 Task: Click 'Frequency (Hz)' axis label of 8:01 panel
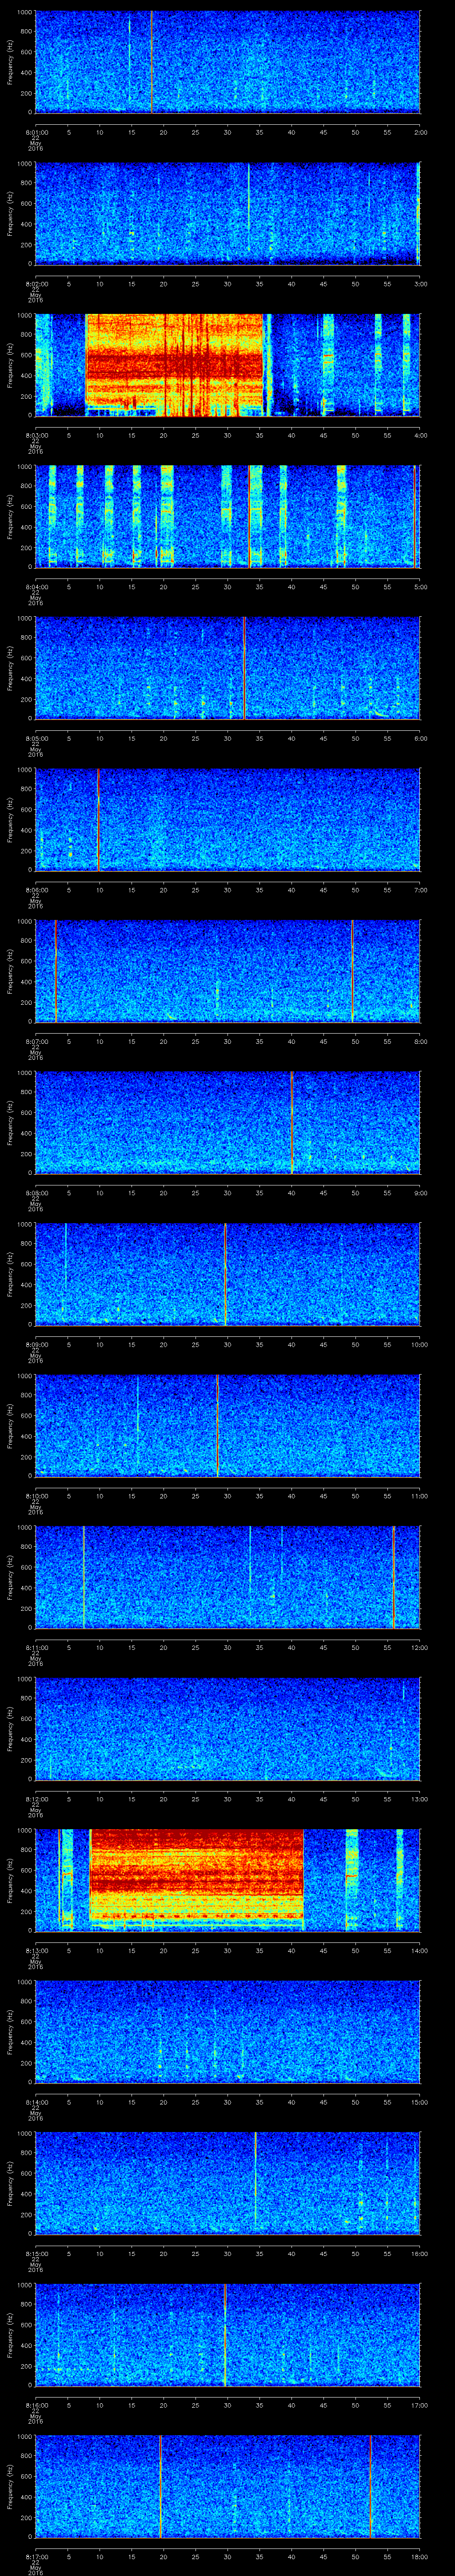click(x=10, y=62)
